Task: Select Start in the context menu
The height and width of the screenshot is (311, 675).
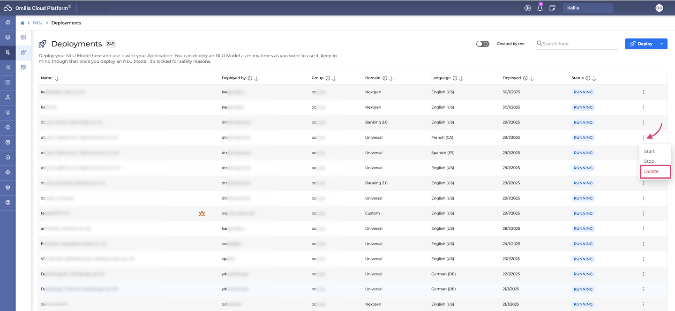Action: click(649, 152)
